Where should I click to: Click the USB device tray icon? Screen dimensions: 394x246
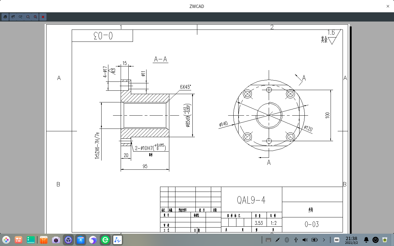tap(296, 240)
